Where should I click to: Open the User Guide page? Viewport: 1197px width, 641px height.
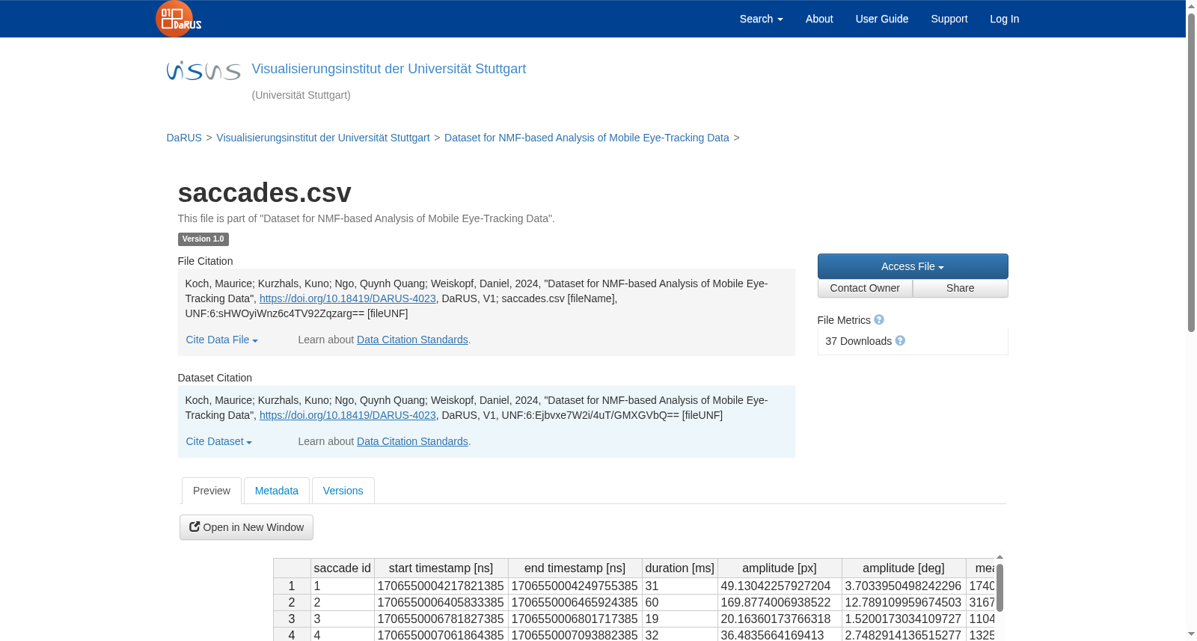(x=881, y=19)
